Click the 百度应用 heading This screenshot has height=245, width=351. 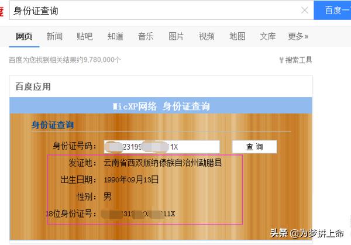click(33, 87)
